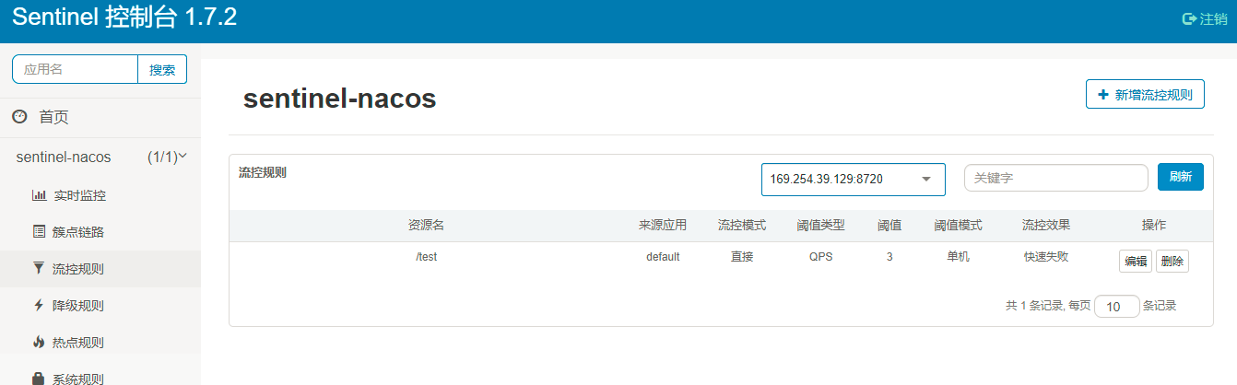
Task: Click the records-per-page field showing 10
Action: [1117, 306]
